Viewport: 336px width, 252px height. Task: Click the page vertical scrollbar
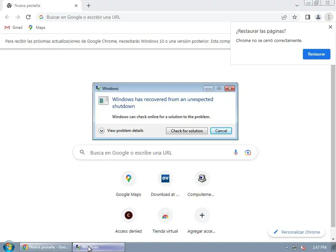[333, 146]
